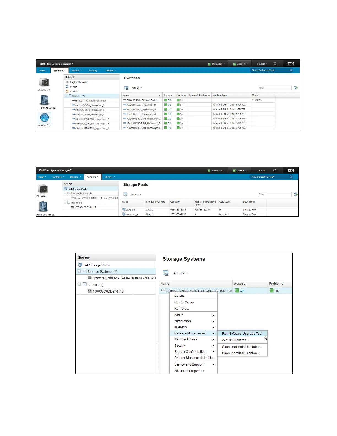Choose Show and Install Updates... menu item
The width and height of the screenshot is (337, 436).
242,347
